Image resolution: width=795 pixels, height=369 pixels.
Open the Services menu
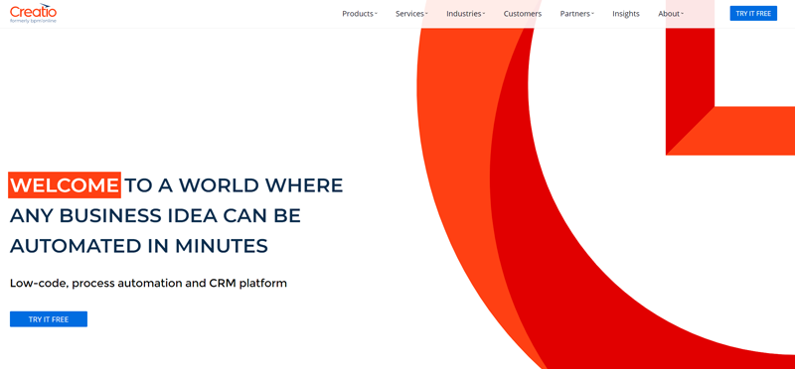(409, 14)
